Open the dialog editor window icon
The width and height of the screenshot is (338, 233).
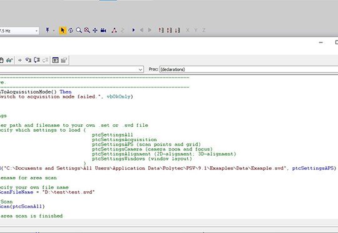tap(56, 60)
